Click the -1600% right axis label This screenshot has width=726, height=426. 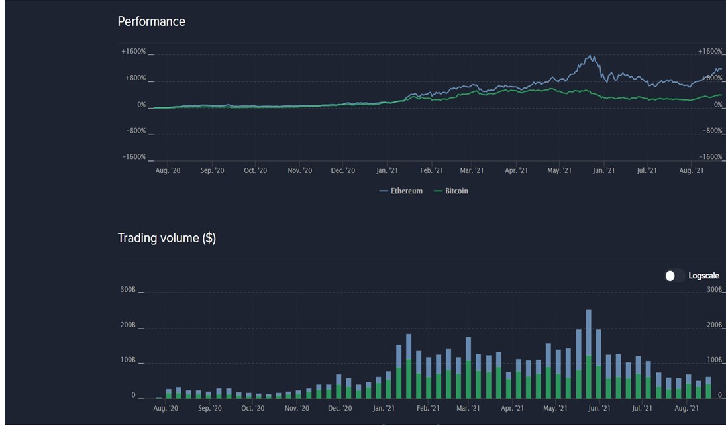(x=712, y=157)
